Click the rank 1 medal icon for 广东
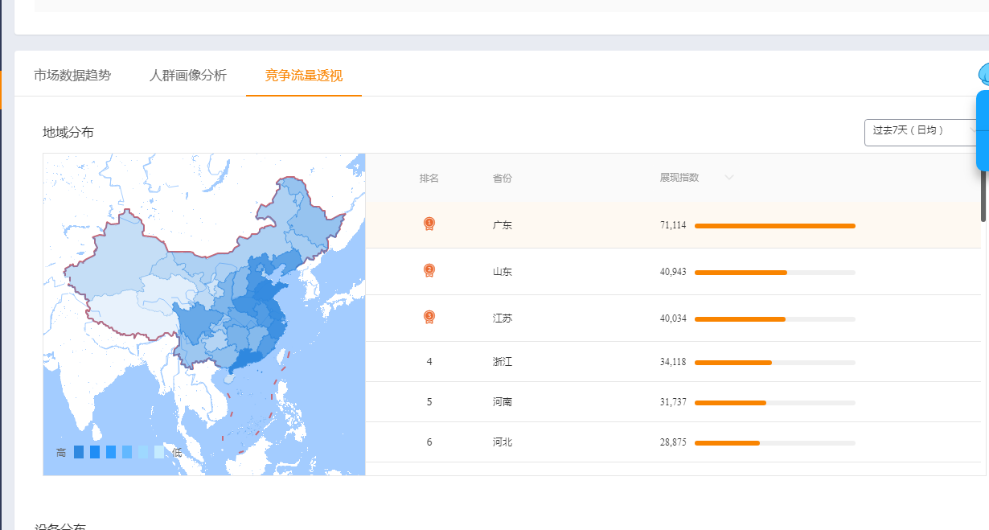 [x=429, y=224]
